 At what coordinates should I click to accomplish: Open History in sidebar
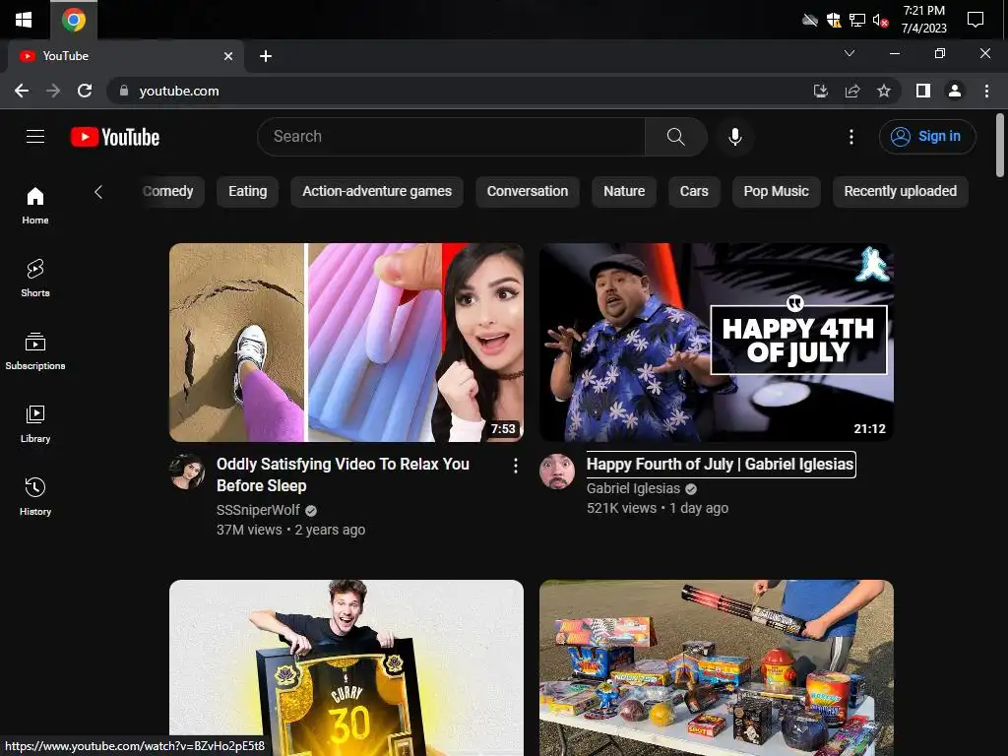pos(35,497)
